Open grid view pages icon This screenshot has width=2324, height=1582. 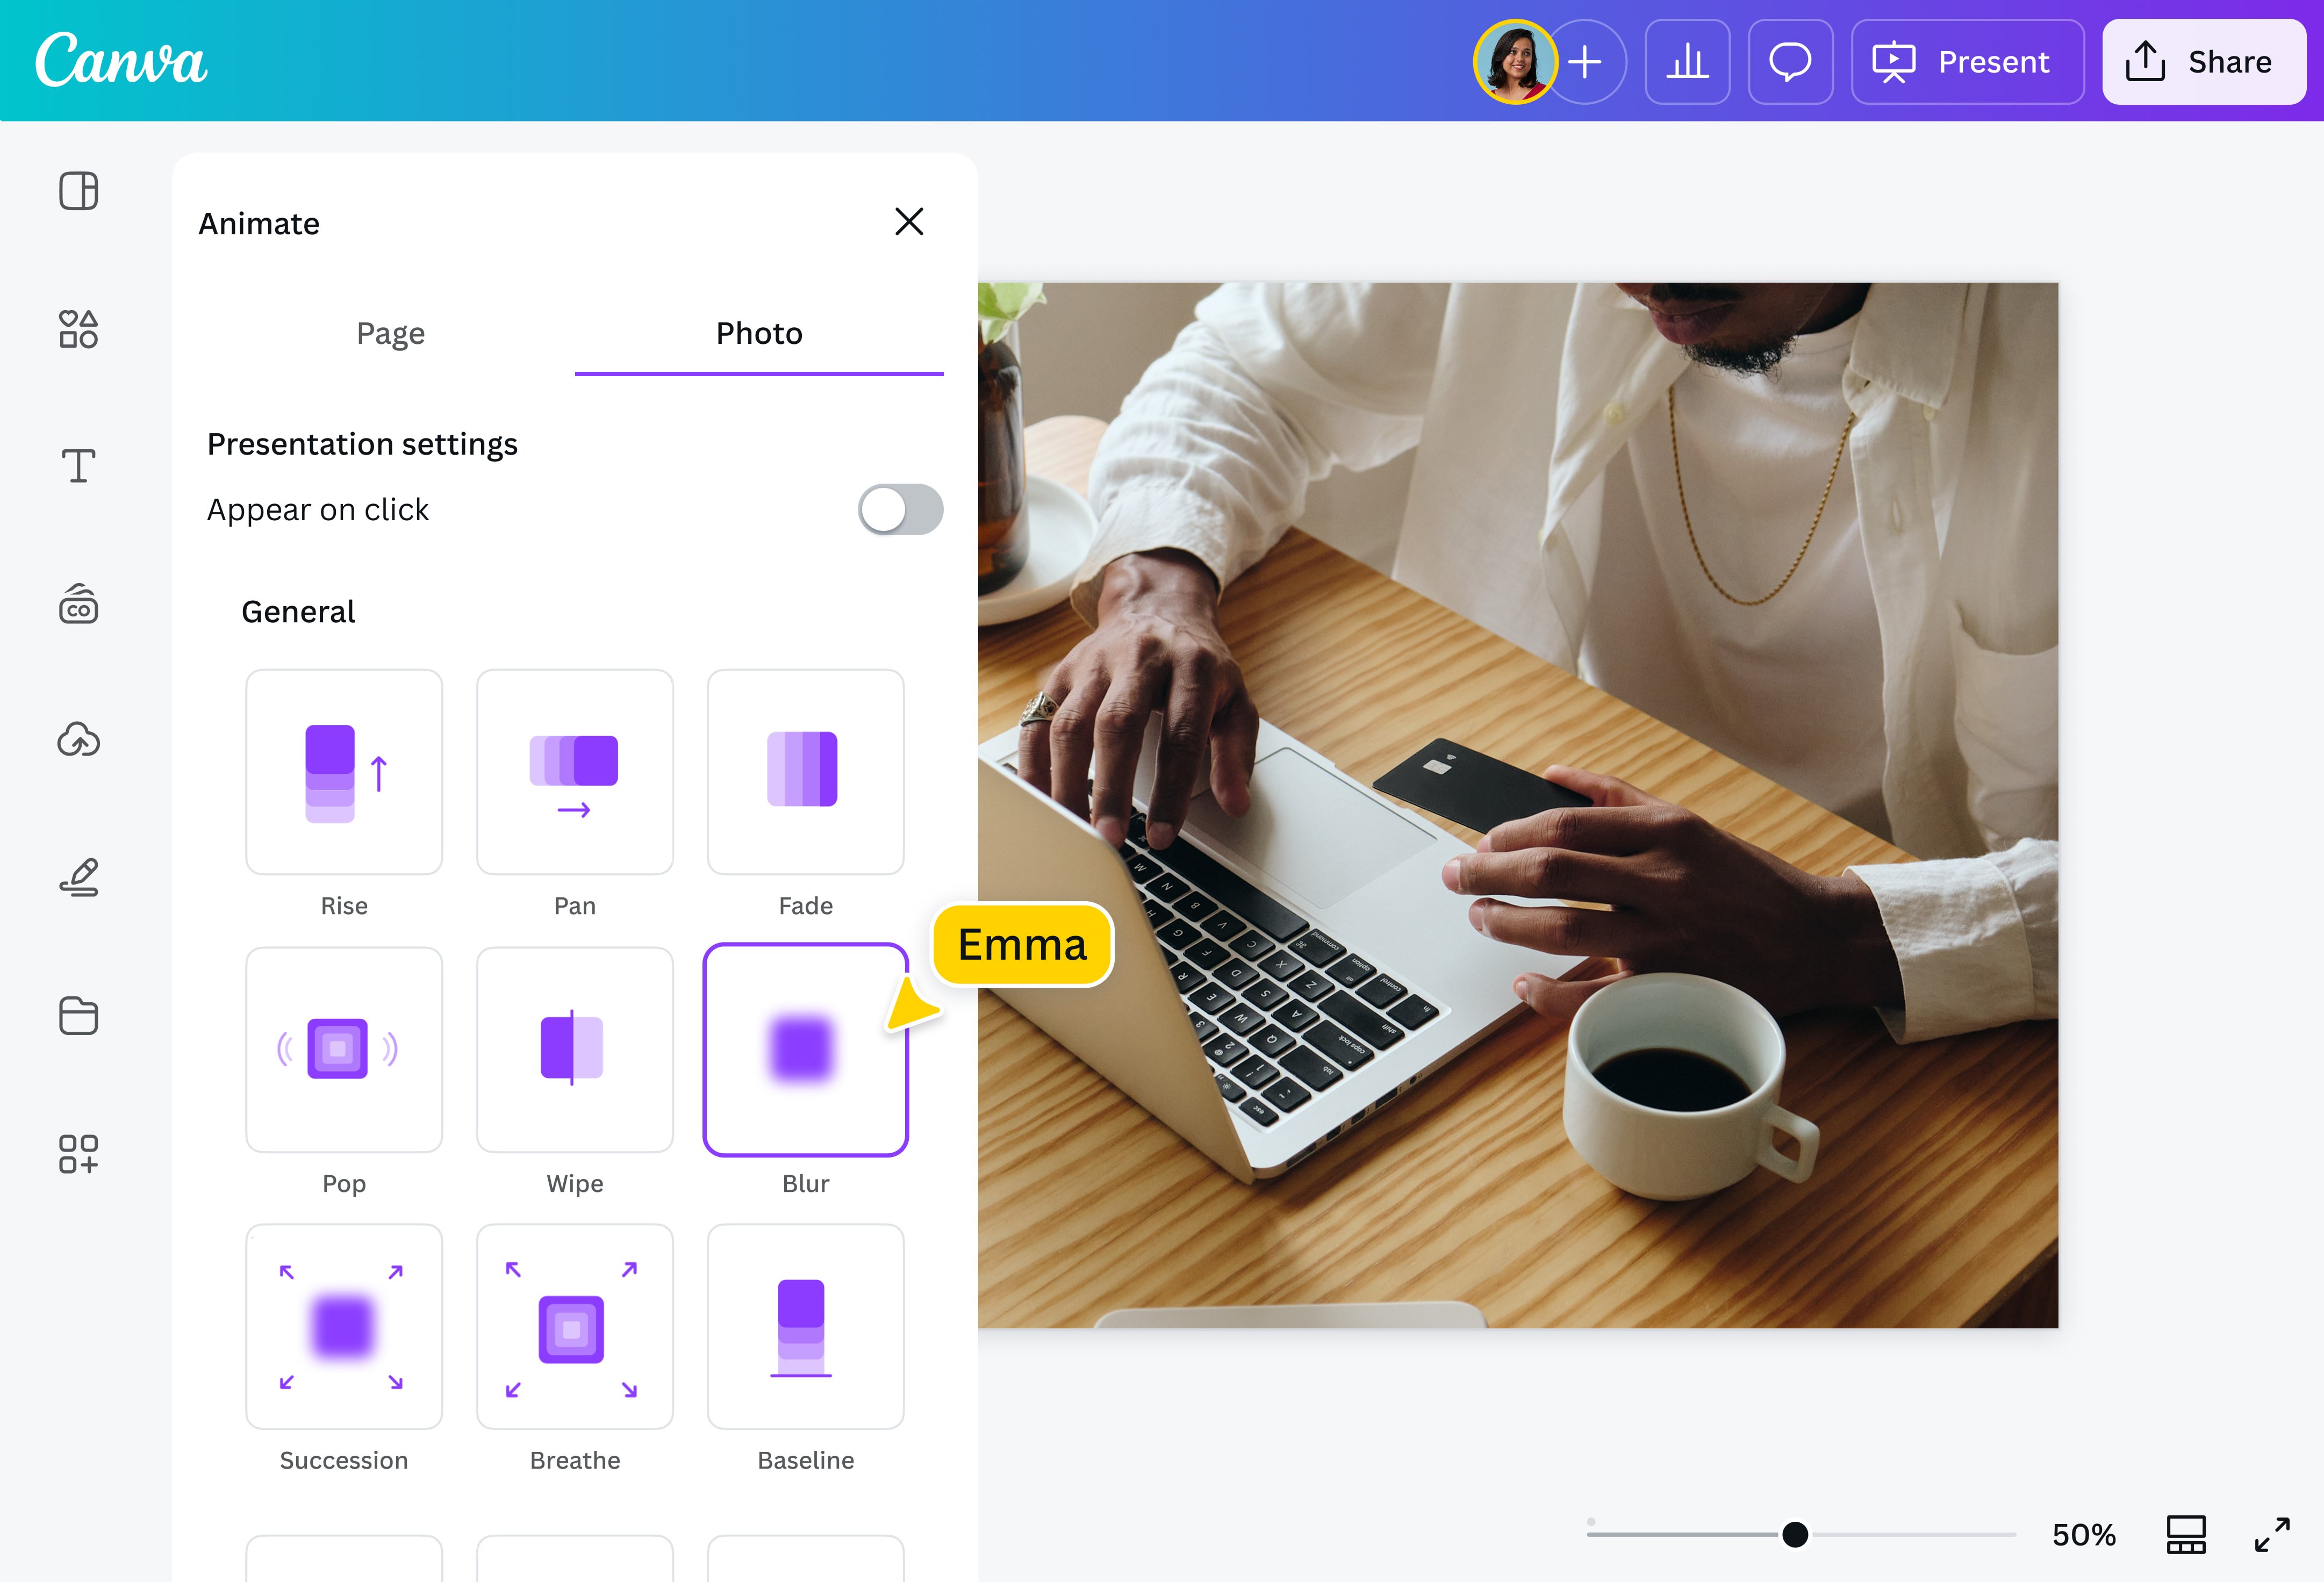pos(2186,1534)
